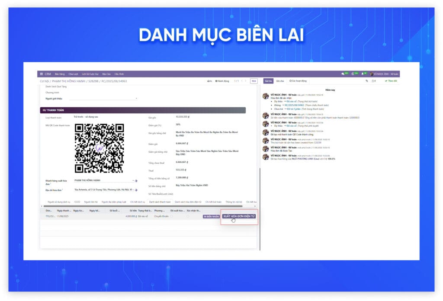The height and width of the screenshot is (301, 443).
Task: Select Danh sách thanh toán tab
Action: (160, 202)
